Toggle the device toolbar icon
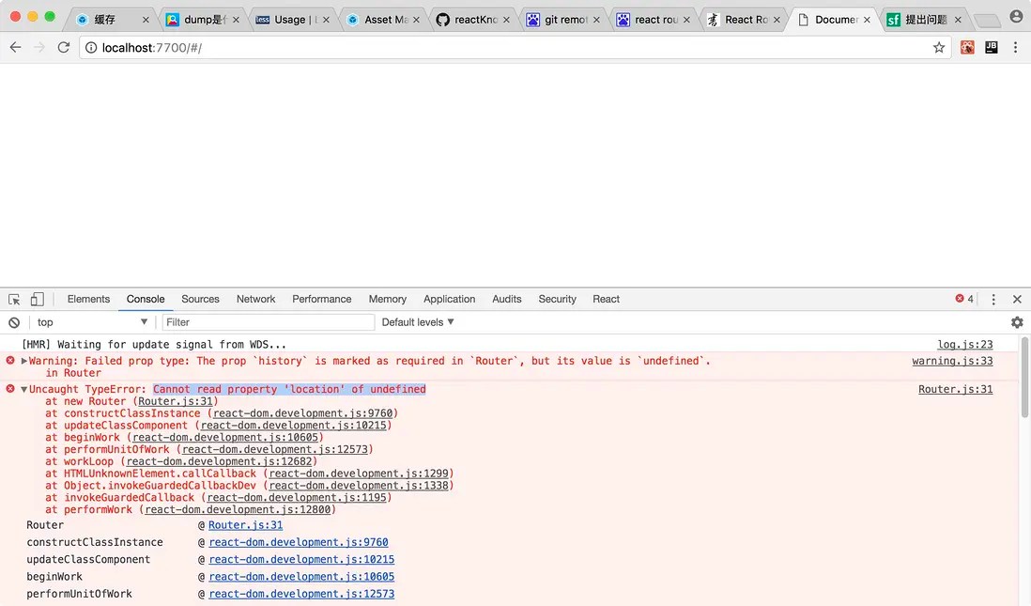 [x=36, y=298]
